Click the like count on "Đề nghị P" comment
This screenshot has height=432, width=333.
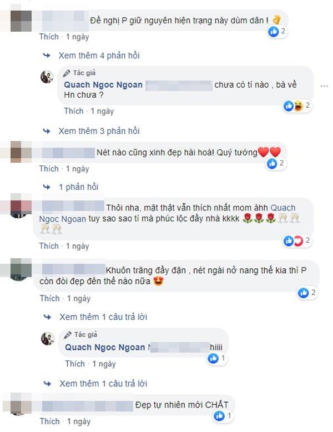pos(283,31)
